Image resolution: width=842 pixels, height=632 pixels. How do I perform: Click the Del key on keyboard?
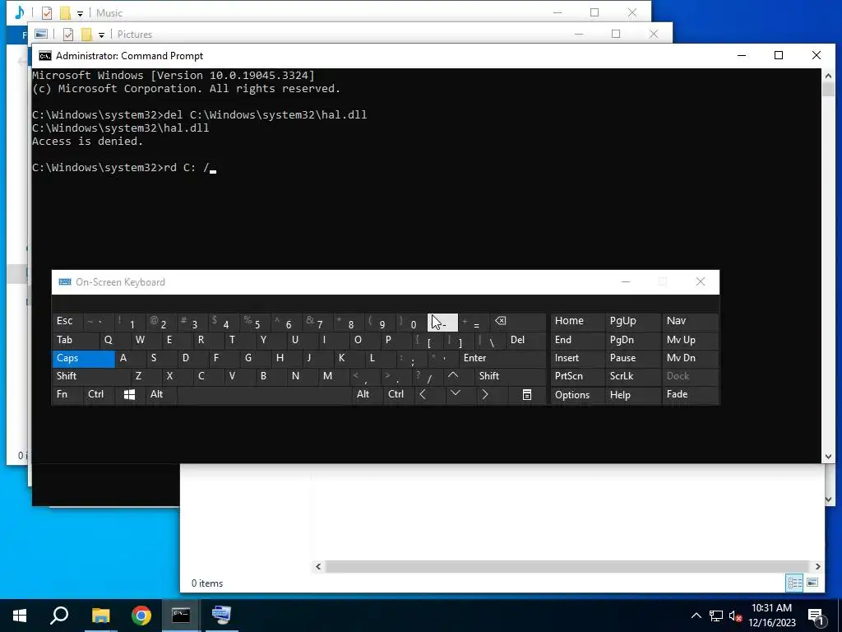[525, 340]
